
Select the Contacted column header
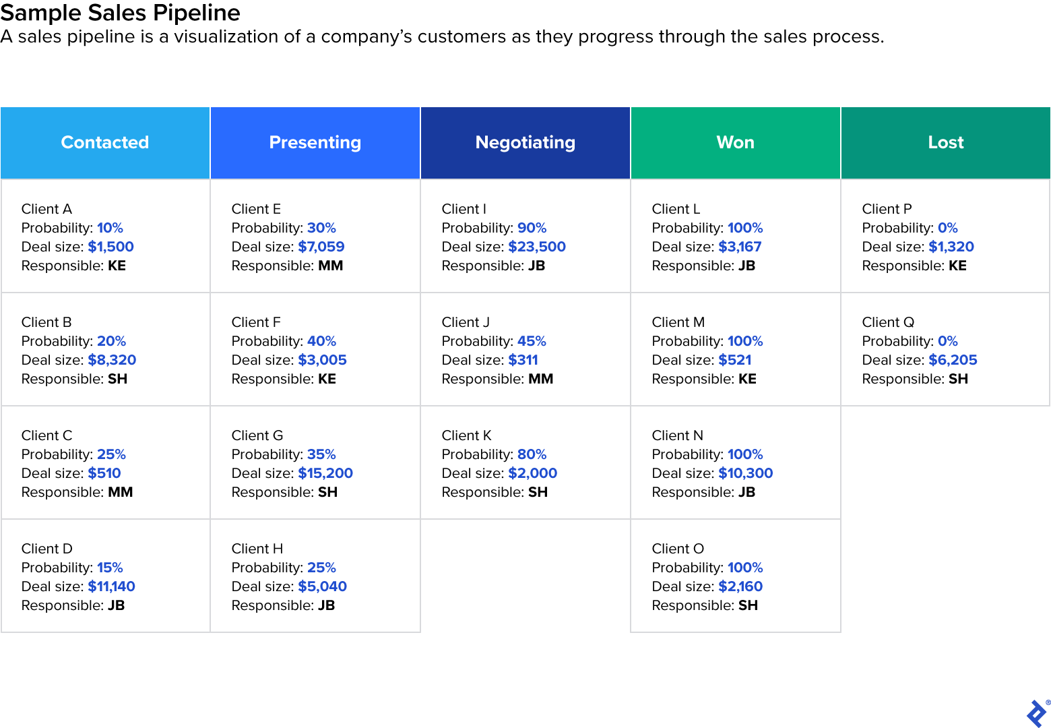click(x=105, y=143)
